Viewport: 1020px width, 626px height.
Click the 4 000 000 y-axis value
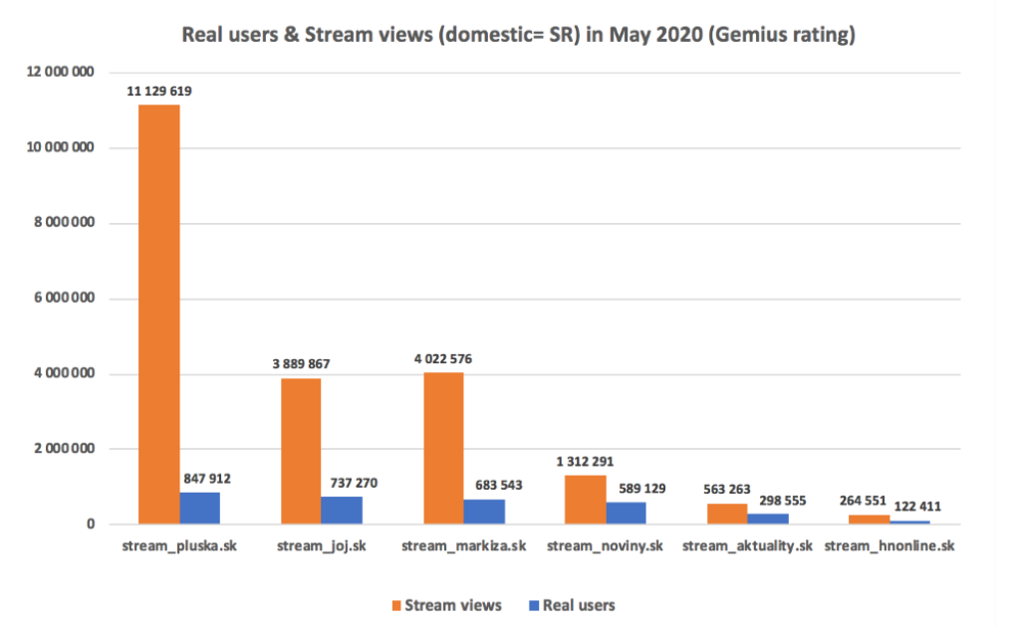point(65,374)
